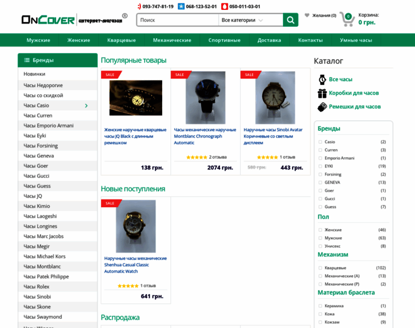Open the Sinobi Avatar watch thumbnail
The width and height of the screenshot is (415, 328).
coord(275,97)
